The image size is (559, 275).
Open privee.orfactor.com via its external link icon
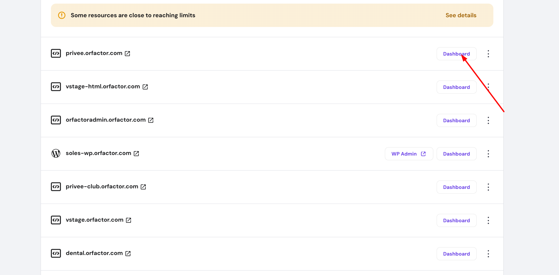[127, 53]
